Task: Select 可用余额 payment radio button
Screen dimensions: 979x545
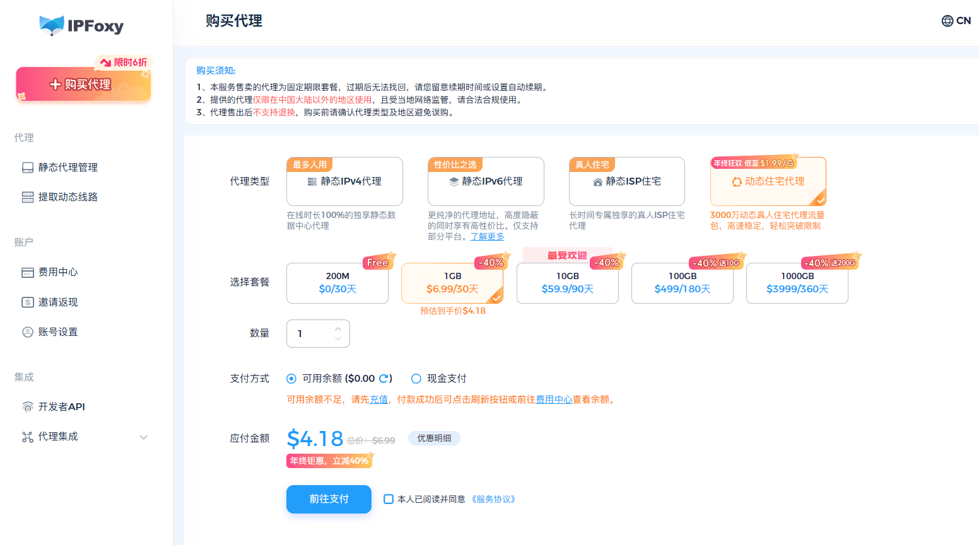Action: [x=291, y=379]
